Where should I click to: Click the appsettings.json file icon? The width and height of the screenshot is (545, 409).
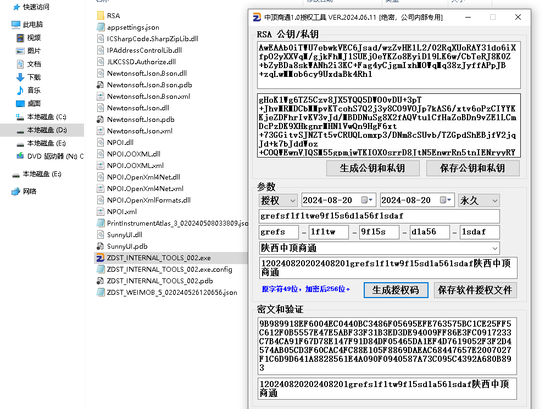click(x=101, y=27)
